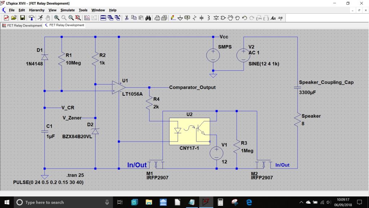Click the .tran 25 directive text

click(75, 175)
